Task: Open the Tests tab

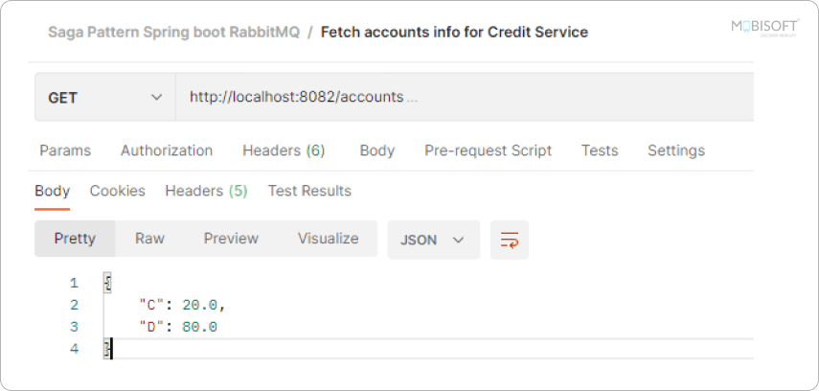Action: (x=600, y=150)
